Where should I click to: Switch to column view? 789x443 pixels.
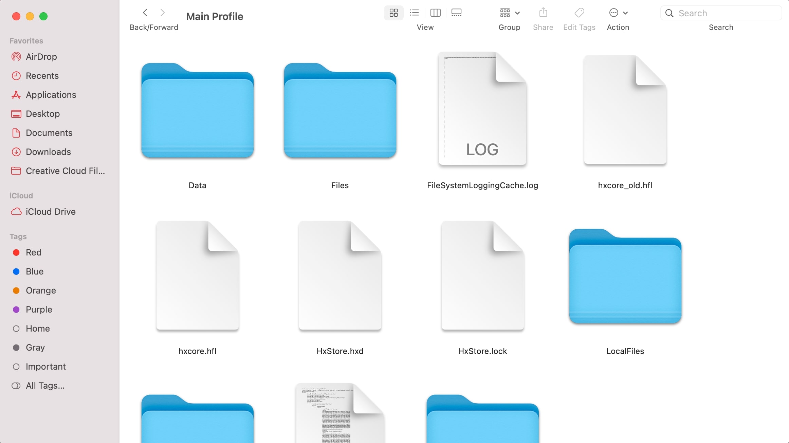pos(435,13)
